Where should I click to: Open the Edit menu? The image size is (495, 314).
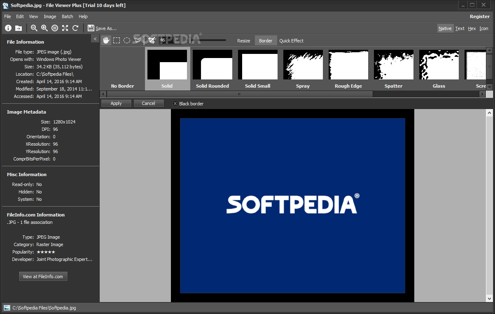coord(20,16)
